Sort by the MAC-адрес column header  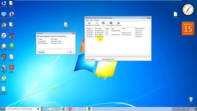[100, 29]
